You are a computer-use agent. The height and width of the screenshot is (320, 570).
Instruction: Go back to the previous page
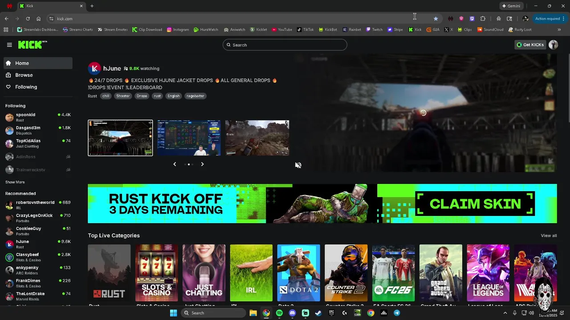coord(6,19)
